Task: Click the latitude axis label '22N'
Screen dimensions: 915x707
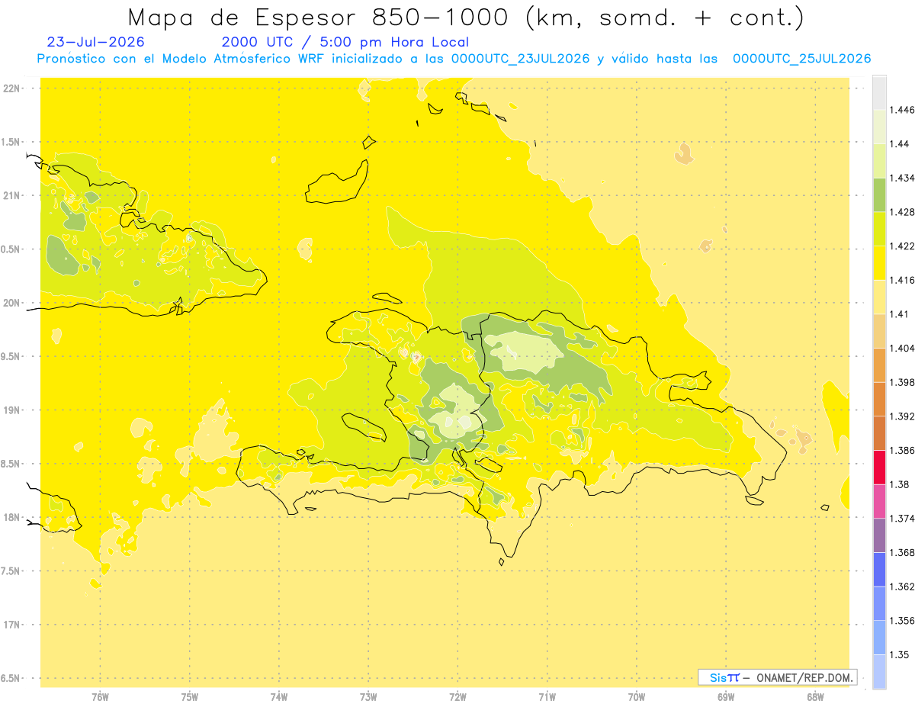Action: click(x=13, y=88)
